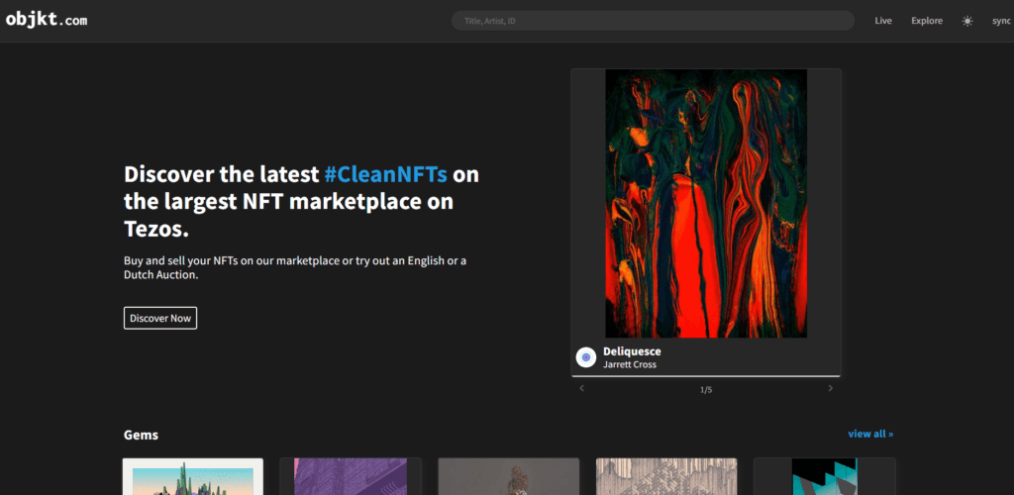
Task: Click the Gems section heading
Action: click(141, 435)
